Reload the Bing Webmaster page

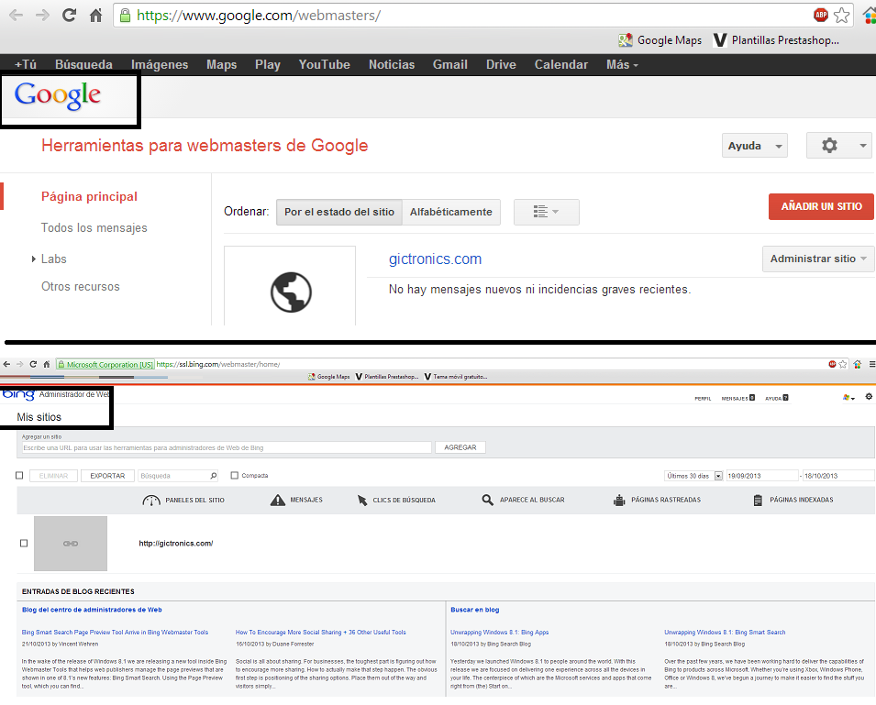tap(33, 364)
